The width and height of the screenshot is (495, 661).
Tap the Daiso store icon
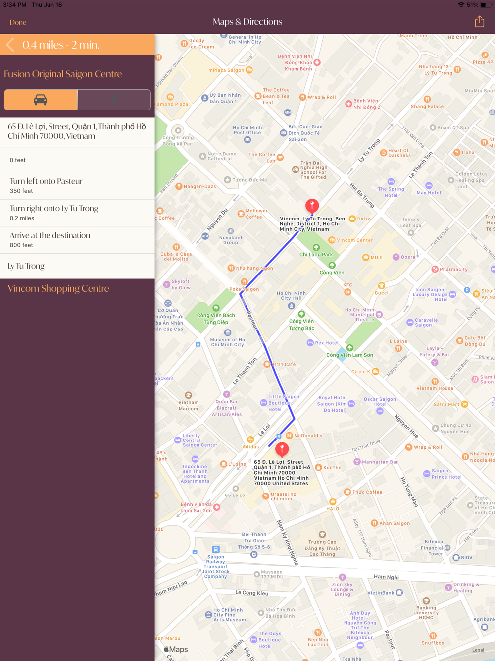352,219
